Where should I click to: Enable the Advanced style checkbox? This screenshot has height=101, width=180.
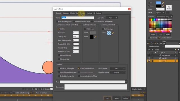pos(149,38)
